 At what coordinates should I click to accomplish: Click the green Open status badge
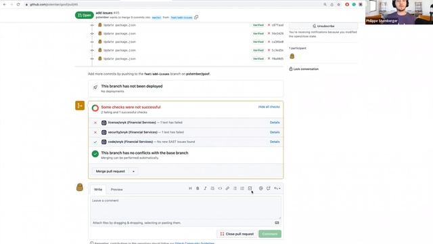click(84, 15)
